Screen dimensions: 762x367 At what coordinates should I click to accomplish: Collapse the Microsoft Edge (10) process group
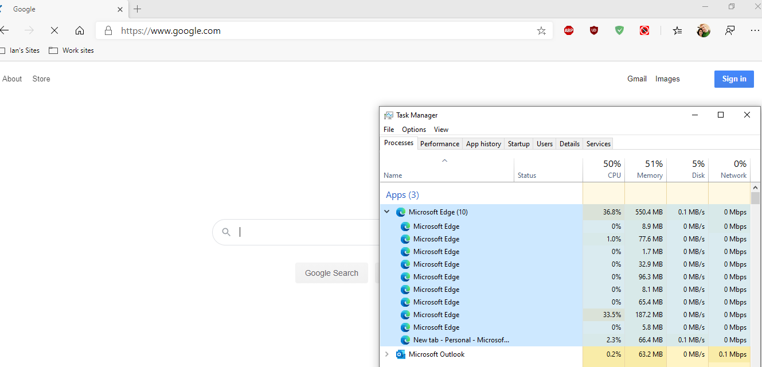(x=387, y=212)
